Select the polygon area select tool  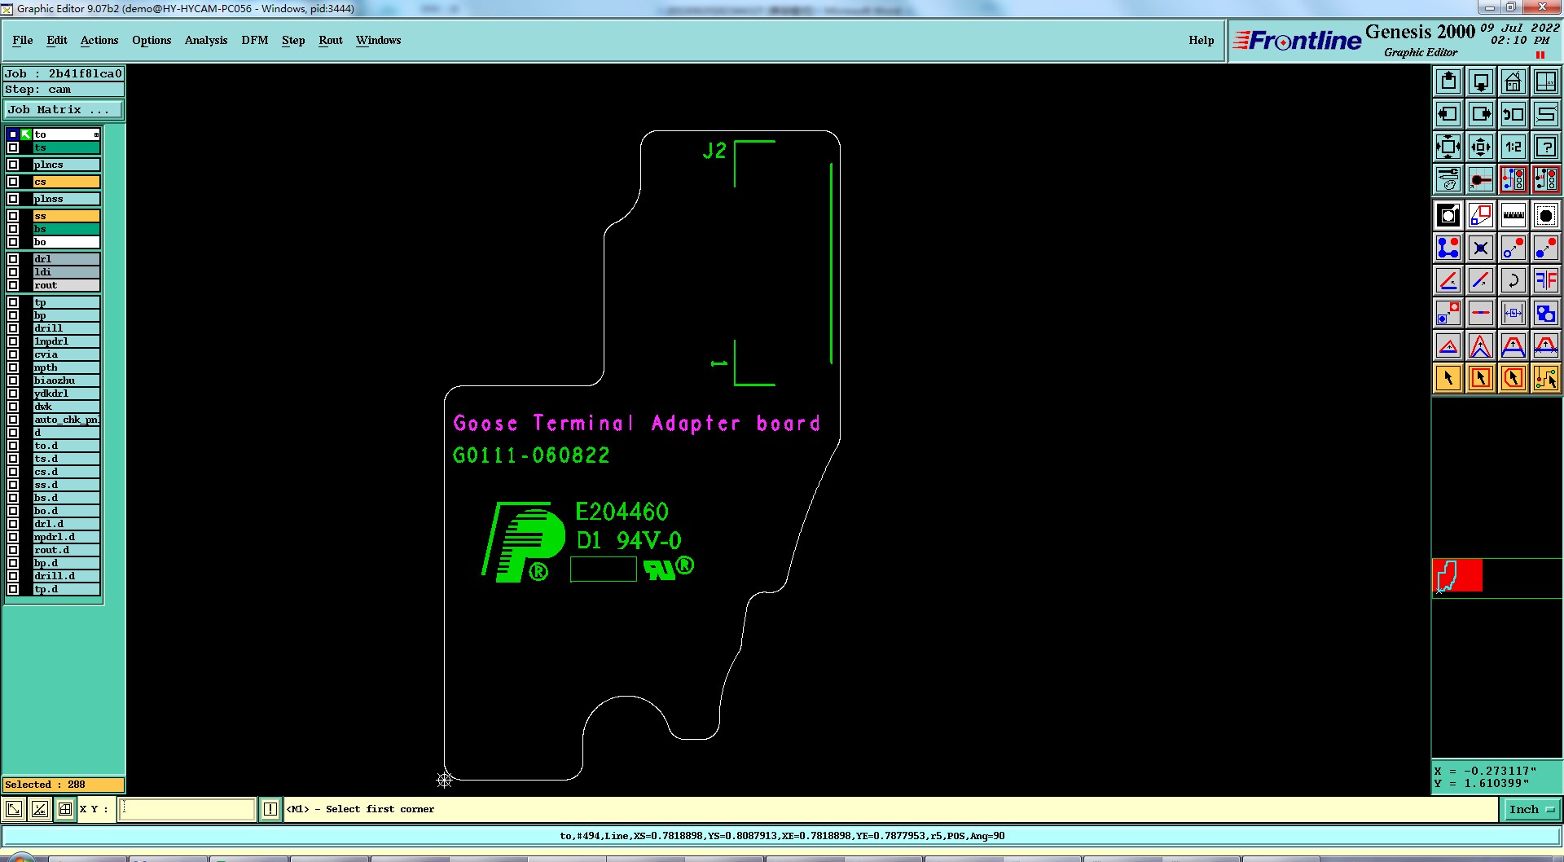point(1513,378)
